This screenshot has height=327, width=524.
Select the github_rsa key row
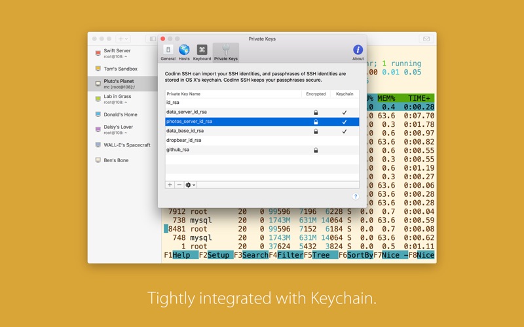(x=262, y=150)
